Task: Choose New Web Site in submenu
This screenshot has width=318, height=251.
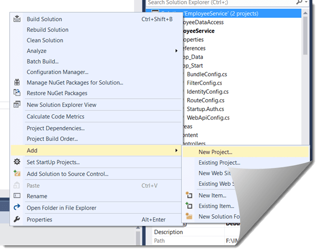Action: pyautogui.click(x=215, y=173)
